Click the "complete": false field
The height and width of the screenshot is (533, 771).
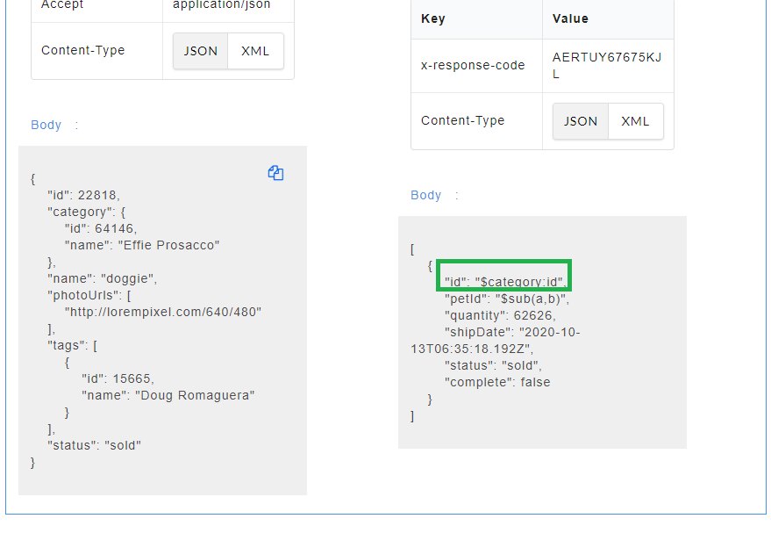(499, 382)
